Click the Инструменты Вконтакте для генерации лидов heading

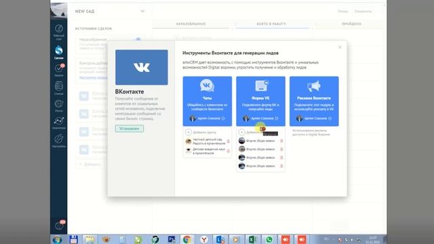click(231, 53)
